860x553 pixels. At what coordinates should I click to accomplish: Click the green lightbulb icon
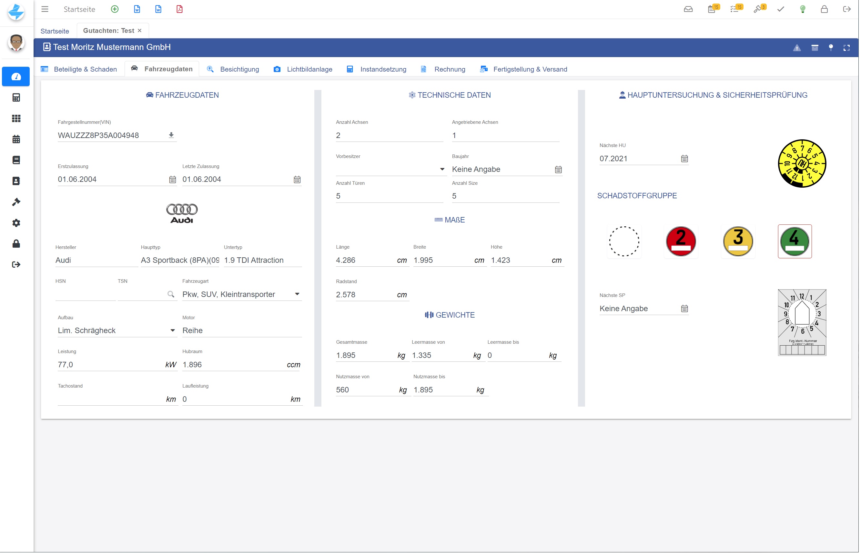pyautogui.click(x=803, y=9)
